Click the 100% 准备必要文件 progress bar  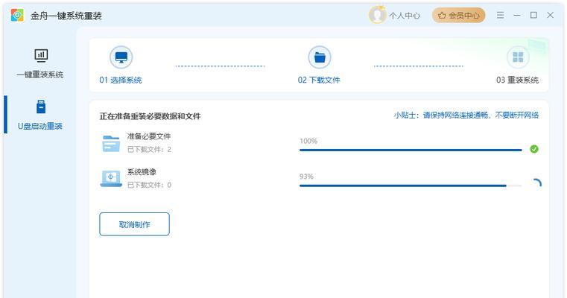(411, 150)
